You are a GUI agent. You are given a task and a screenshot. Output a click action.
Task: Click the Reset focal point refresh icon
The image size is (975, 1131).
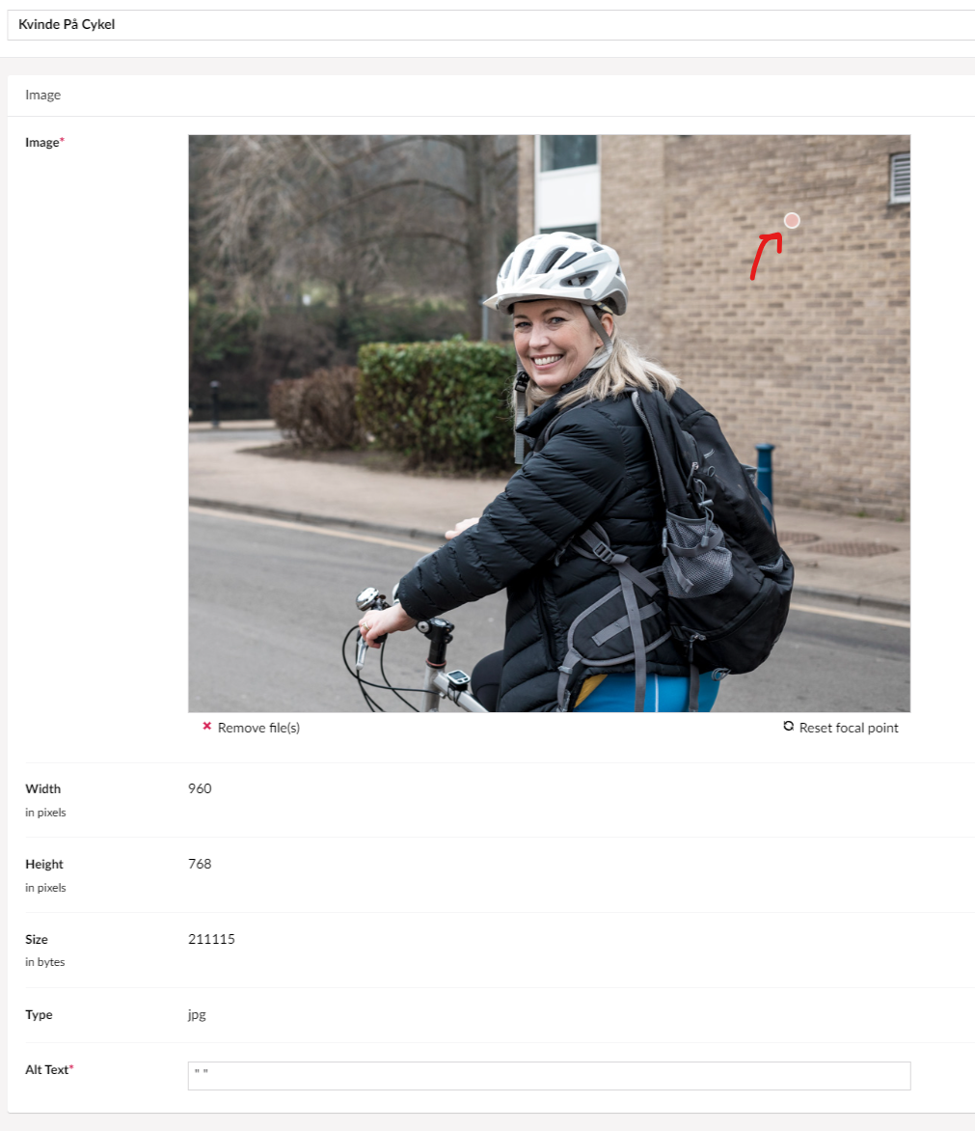pyautogui.click(x=788, y=727)
